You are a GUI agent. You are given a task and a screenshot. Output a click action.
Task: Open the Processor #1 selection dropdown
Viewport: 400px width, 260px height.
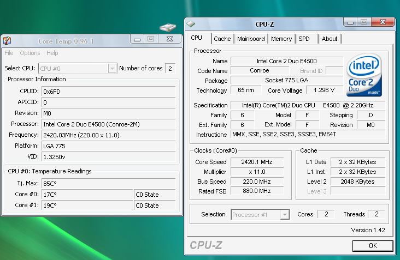tap(284, 215)
